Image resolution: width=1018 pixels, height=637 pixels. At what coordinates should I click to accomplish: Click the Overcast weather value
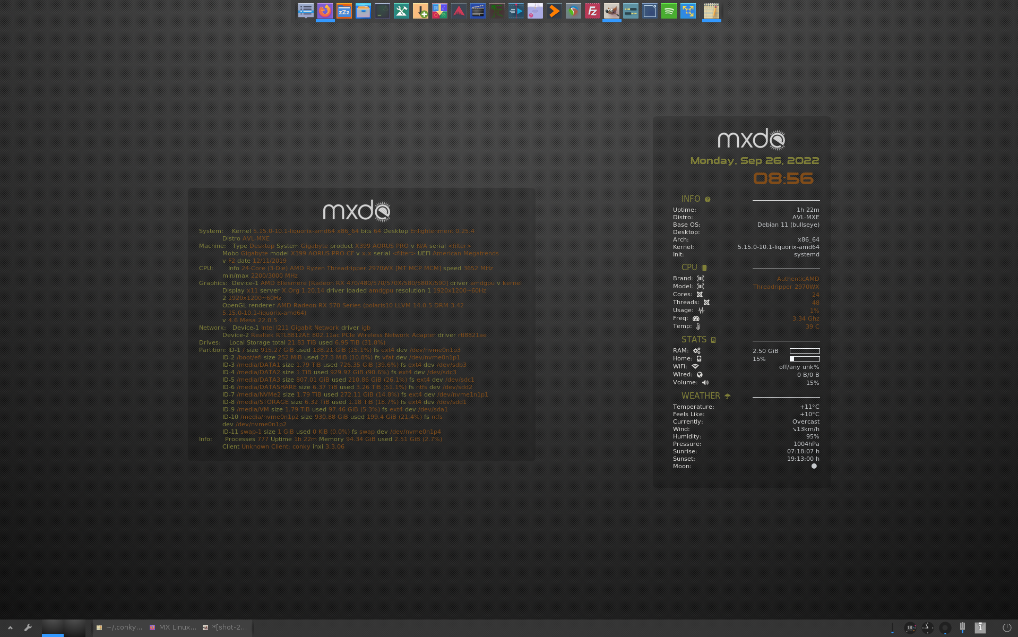(806, 421)
